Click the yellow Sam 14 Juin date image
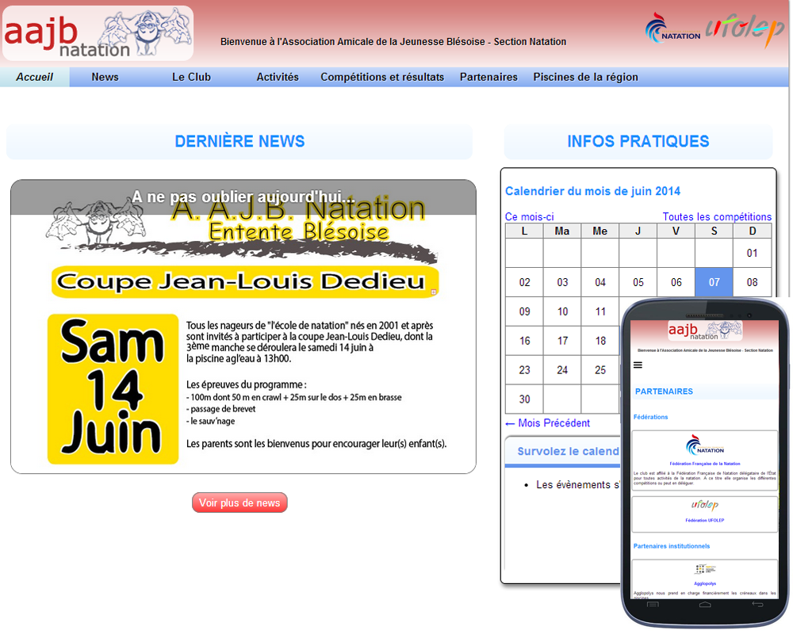This screenshot has height=634, width=793. (x=113, y=389)
